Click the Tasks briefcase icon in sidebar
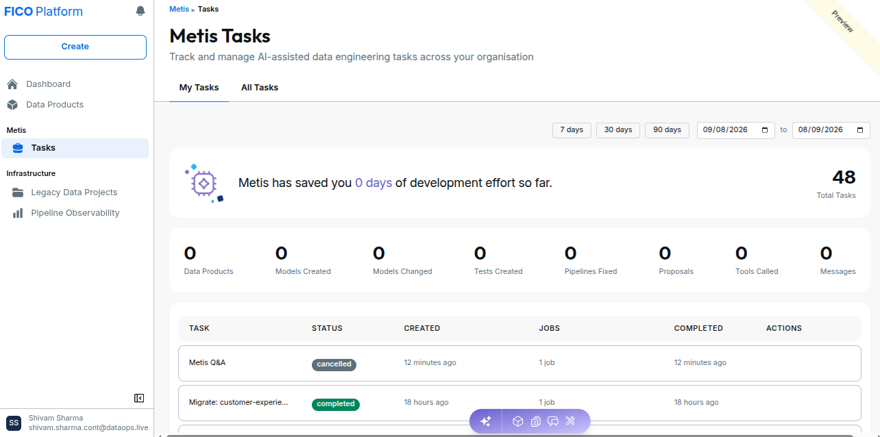Viewport: 880px width, 437px height. point(18,148)
